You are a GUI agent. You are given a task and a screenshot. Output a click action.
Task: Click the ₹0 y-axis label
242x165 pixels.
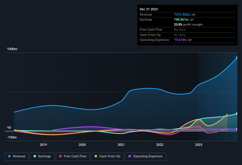coord(9,128)
